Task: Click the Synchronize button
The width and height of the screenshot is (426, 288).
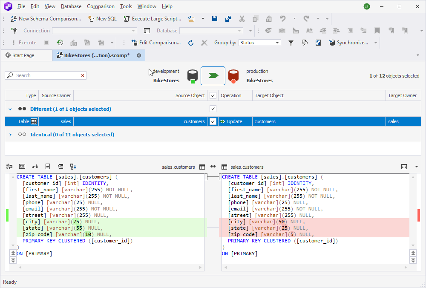Action: coord(349,43)
